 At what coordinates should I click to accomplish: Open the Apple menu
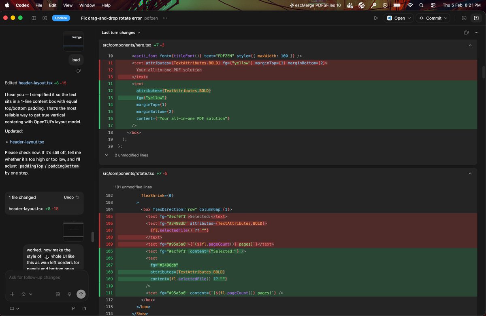pos(7,5)
